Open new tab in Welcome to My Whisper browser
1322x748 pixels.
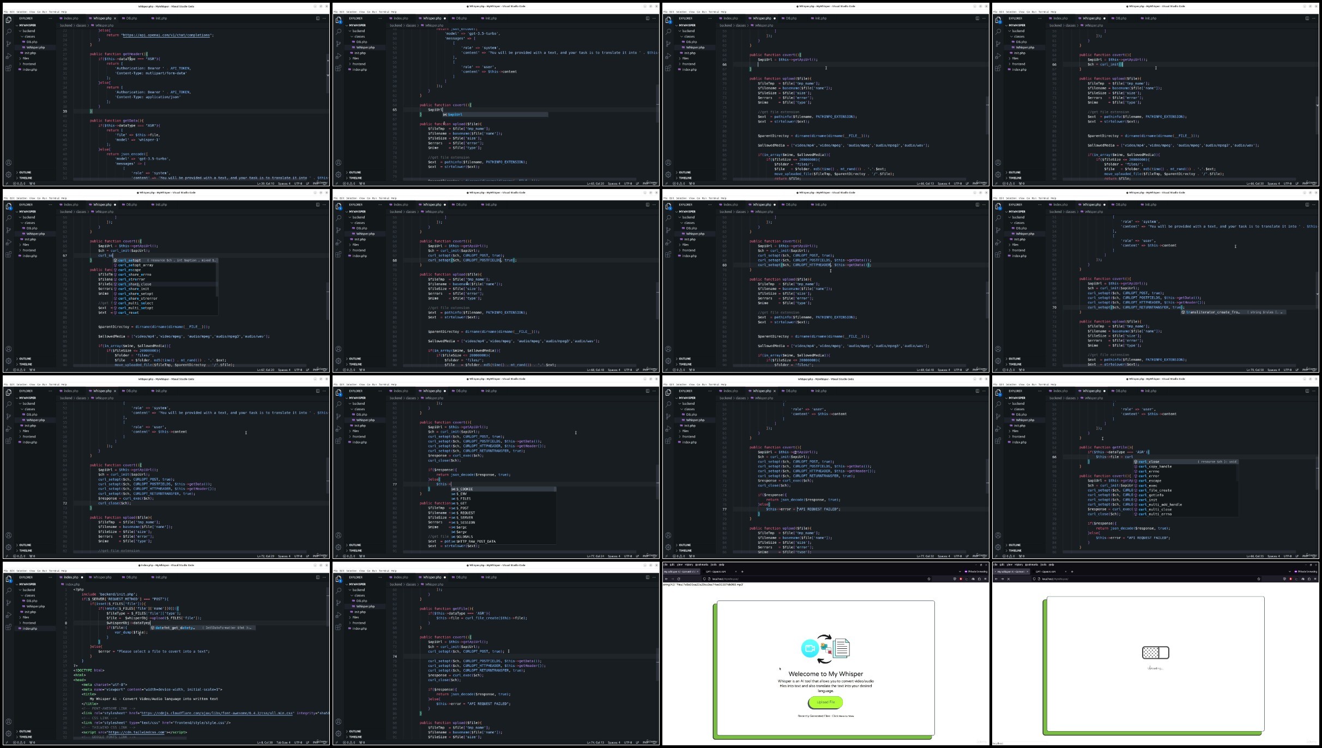[742, 571]
